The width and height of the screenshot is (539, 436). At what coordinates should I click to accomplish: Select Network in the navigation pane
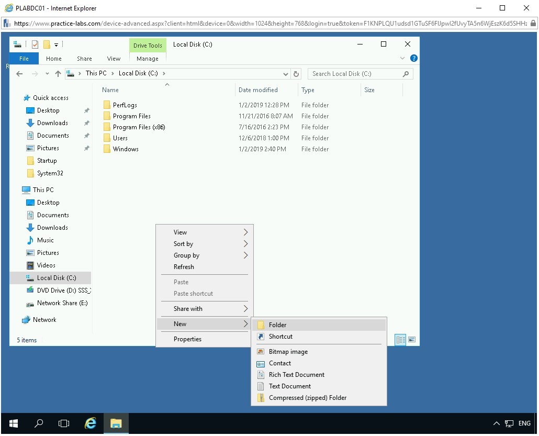44,320
